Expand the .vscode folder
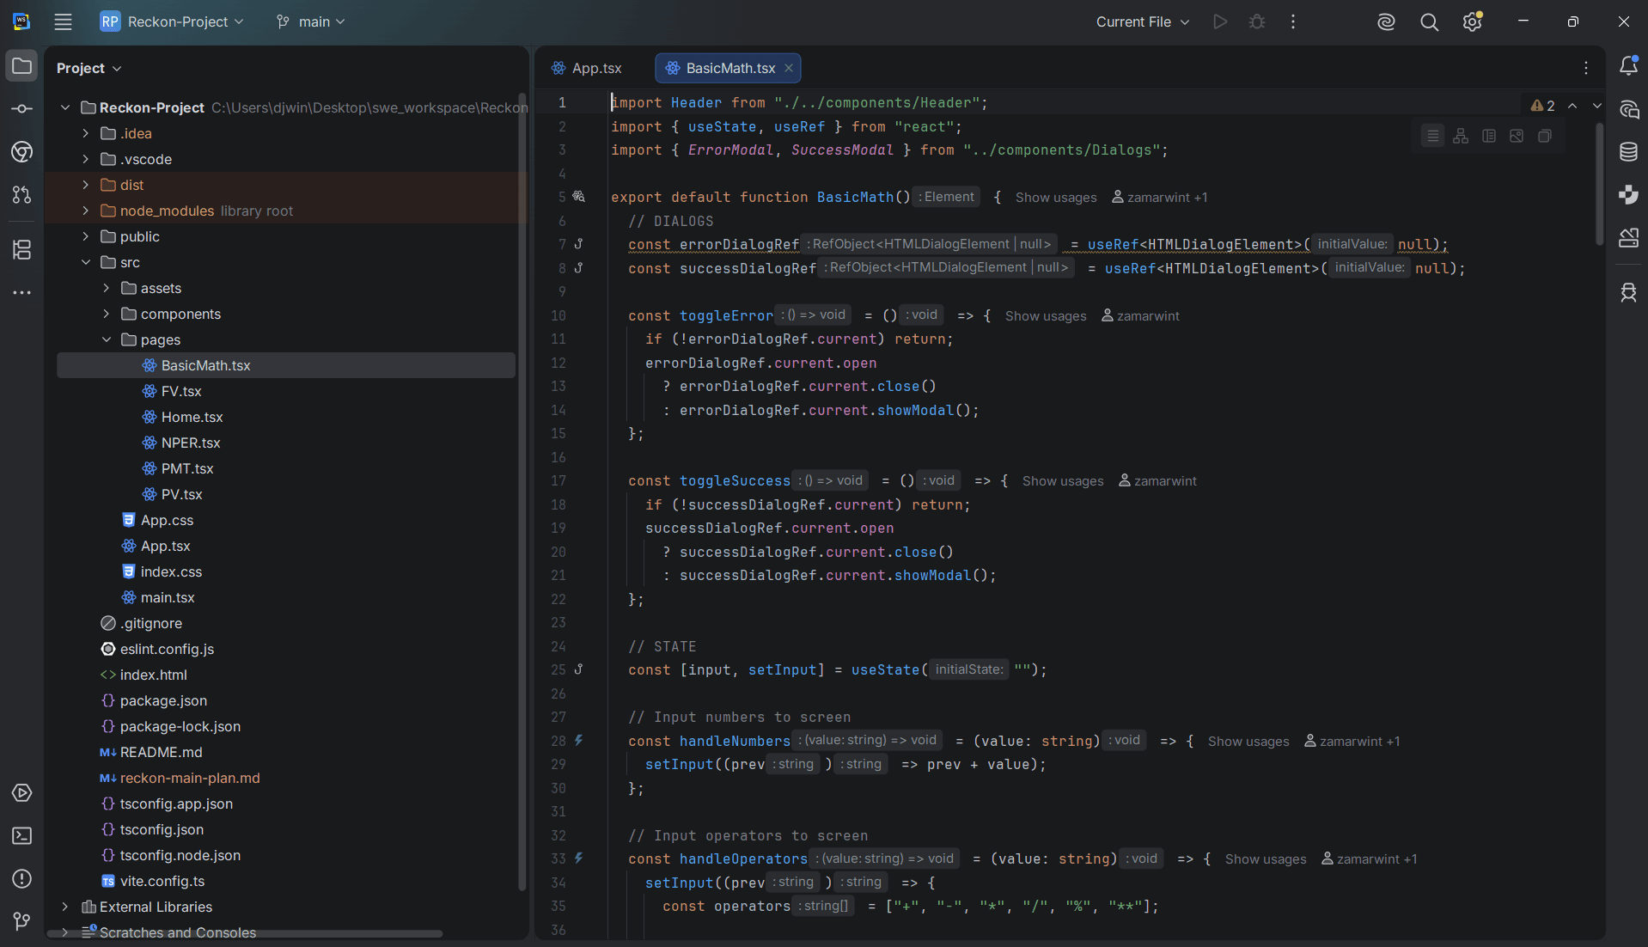1648x947 pixels. tap(85, 159)
